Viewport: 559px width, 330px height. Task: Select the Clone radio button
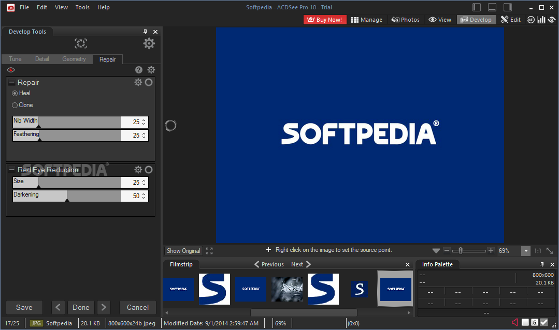click(15, 106)
